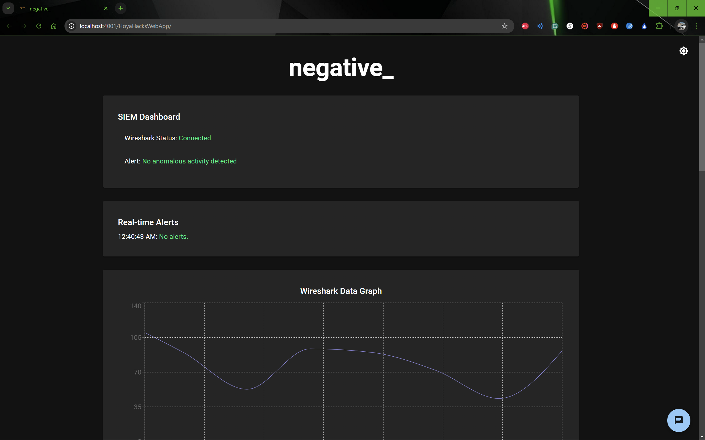Open the profile avatar menu
Viewport: 705px width, 440px height.
point(681,26)
